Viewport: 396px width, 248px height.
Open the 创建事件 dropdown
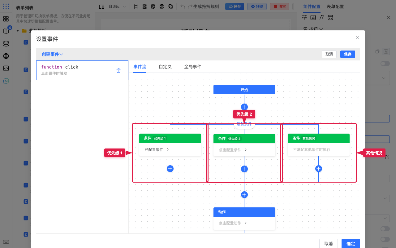(53, 54)
